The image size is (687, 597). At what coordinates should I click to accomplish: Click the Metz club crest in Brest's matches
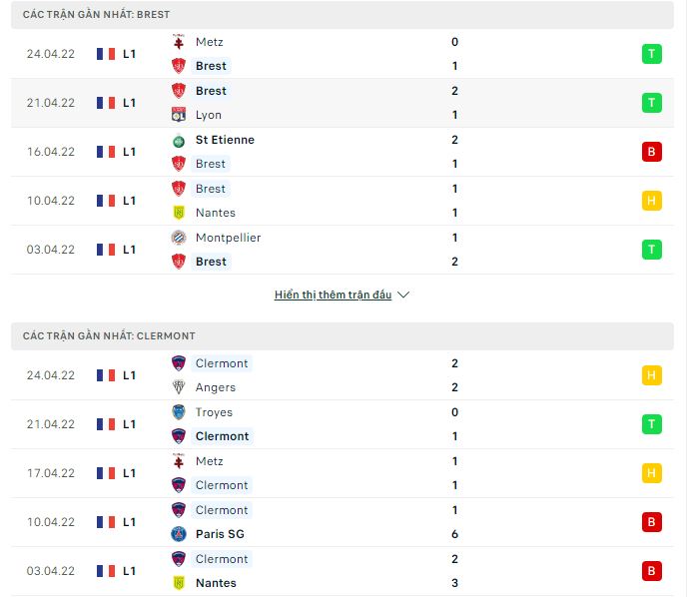pos(179,42)
